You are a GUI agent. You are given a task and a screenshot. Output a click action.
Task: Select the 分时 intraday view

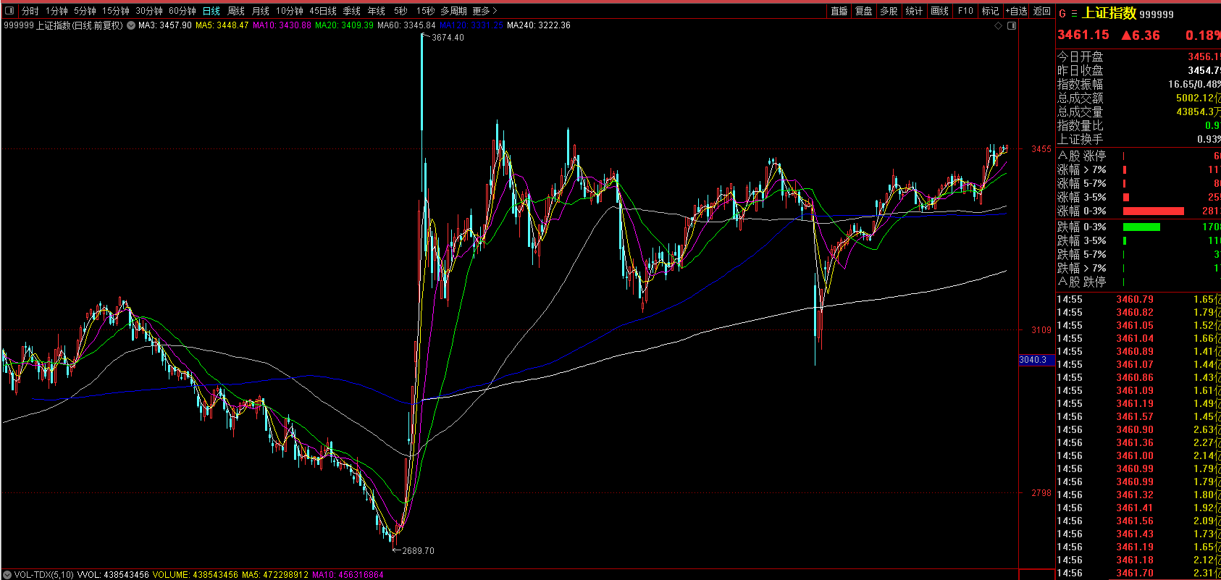coord(30,11)
